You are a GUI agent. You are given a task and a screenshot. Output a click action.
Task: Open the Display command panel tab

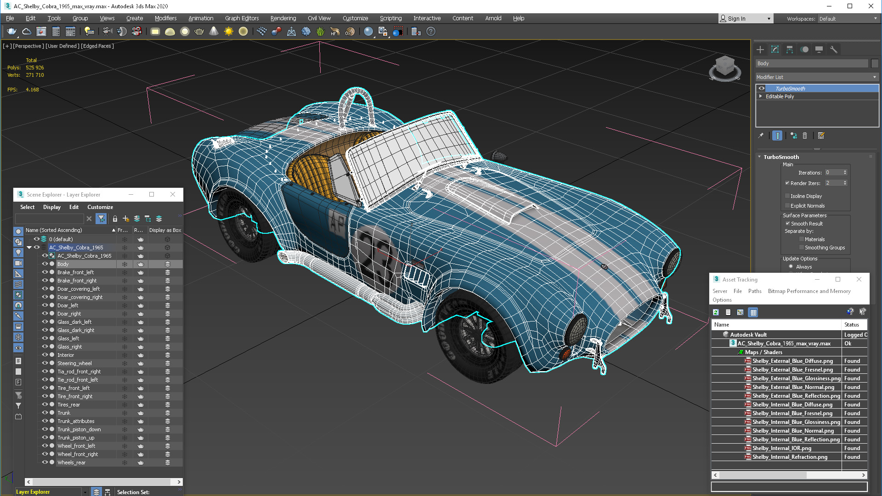[x=819, y=50]
